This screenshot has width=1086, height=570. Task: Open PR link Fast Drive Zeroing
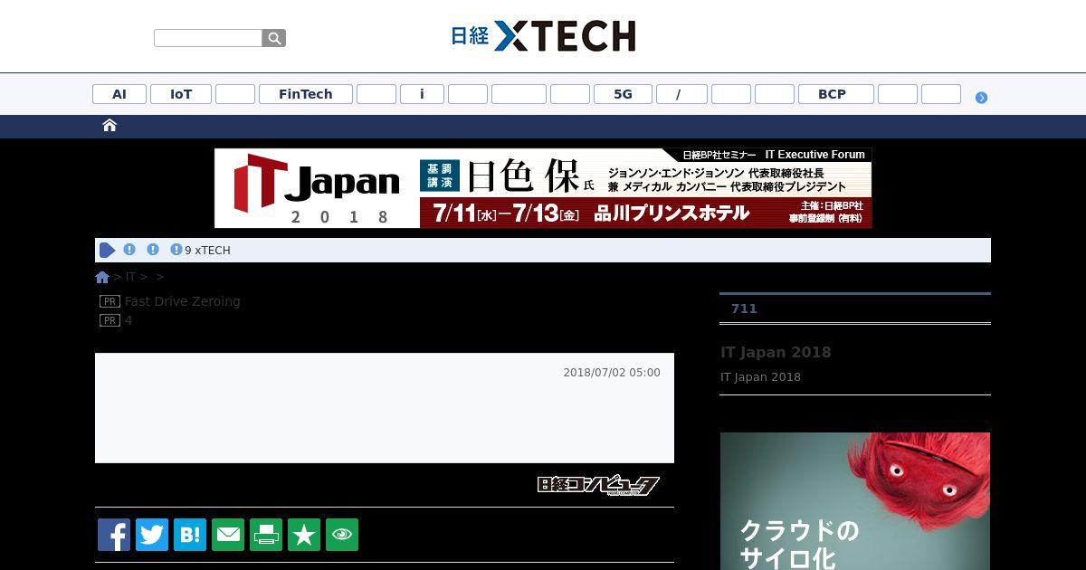[x=182, y=301]
